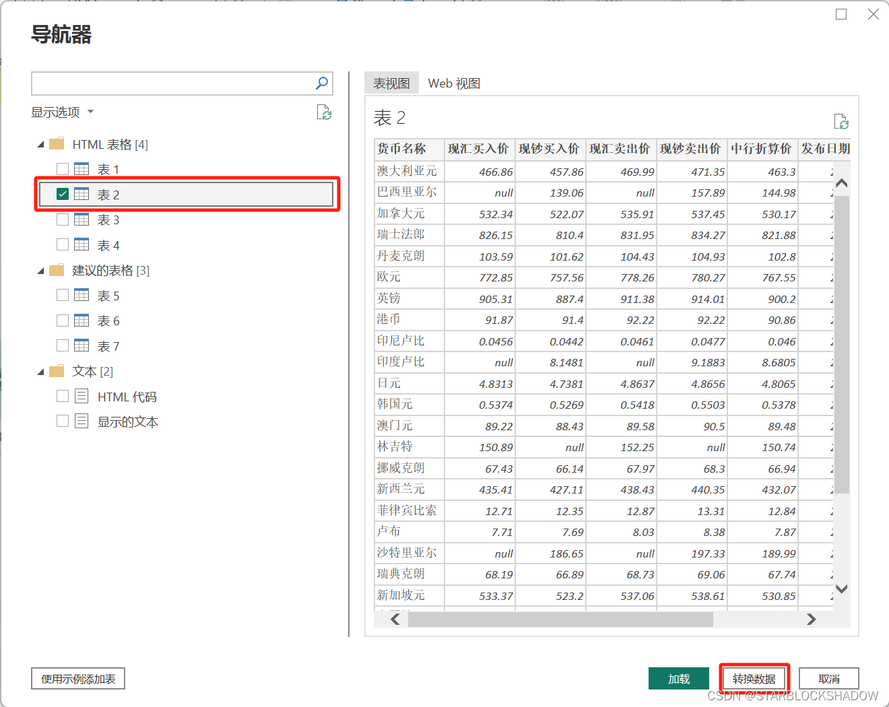Image resolution: width=889 pixels, height=707 pixels.
Task: Click the table icon of 表 2
Action: click(81, 194)
